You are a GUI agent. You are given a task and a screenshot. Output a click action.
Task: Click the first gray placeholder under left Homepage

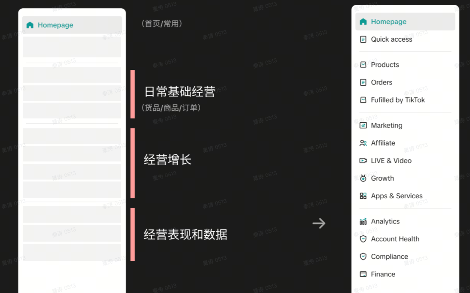(72, 47)
